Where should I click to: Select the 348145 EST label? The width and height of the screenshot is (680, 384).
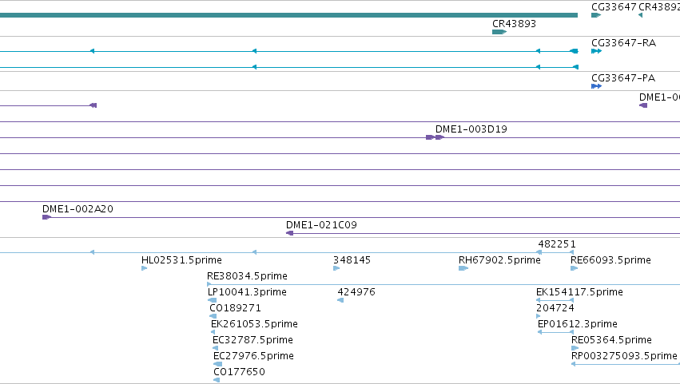point(352,260)
